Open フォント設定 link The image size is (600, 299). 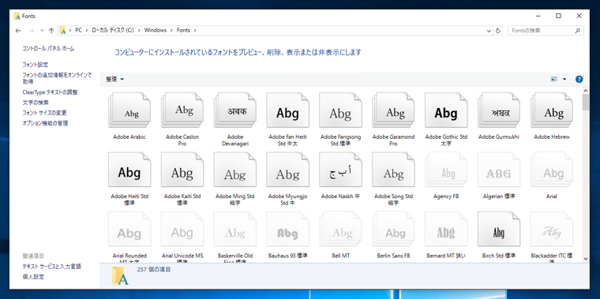click(x=36, y=65)
